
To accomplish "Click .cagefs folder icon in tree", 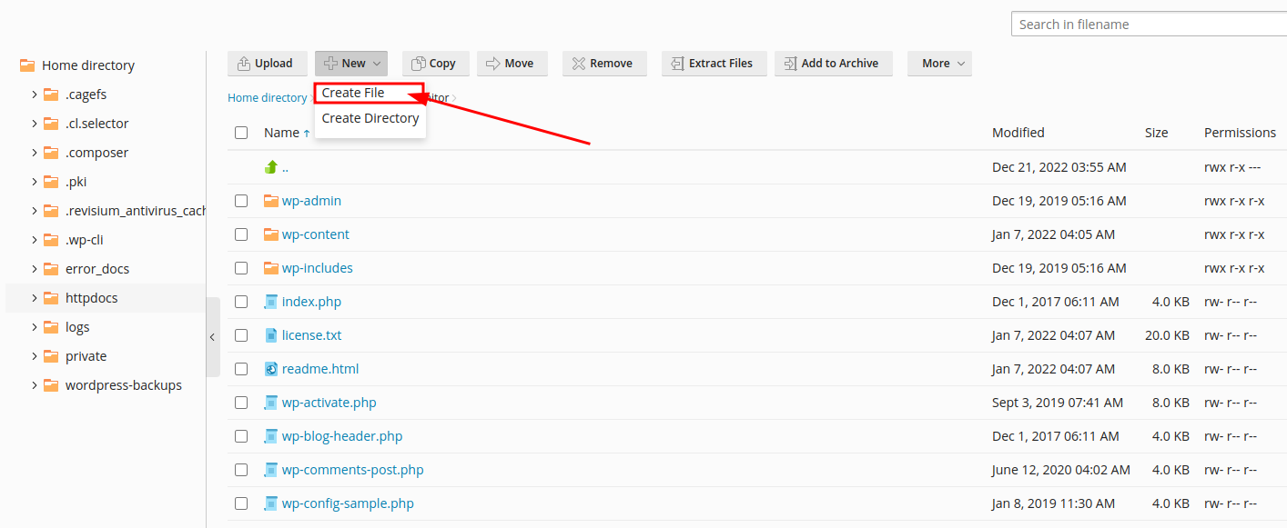I will pos(51,95).
